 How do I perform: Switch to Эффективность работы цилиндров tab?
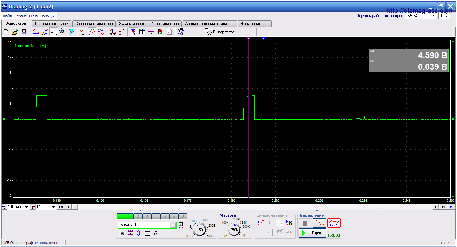(149, 24)
